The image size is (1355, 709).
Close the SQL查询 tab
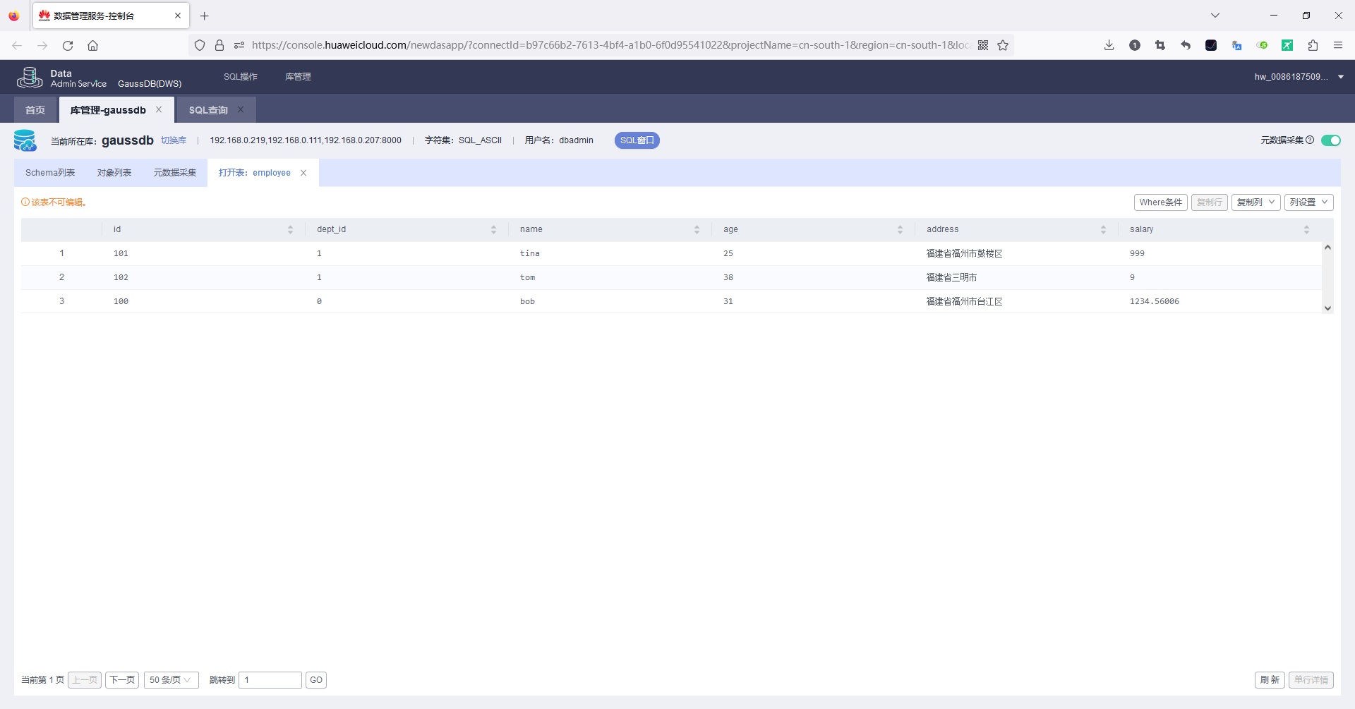click(x=241, y=109)
